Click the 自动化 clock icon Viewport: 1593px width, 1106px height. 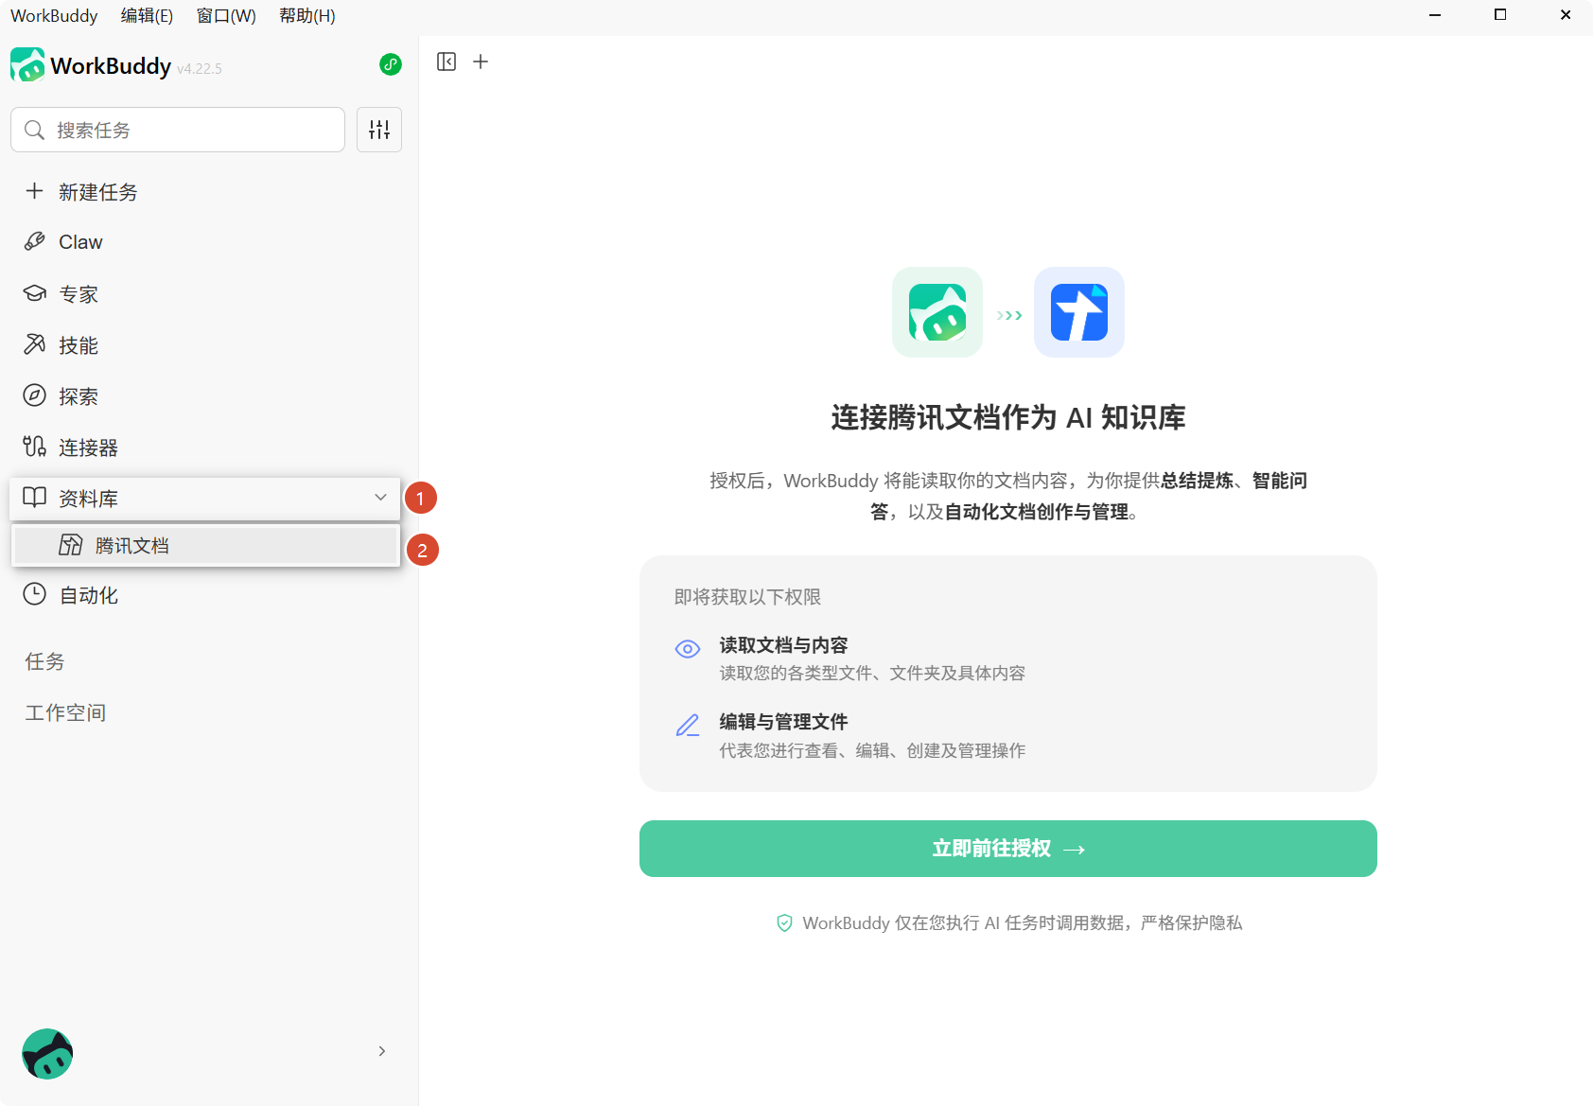tap(35, 594)
